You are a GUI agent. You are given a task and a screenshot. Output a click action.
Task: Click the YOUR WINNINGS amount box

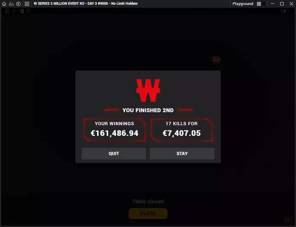click(x=115, y=130)
